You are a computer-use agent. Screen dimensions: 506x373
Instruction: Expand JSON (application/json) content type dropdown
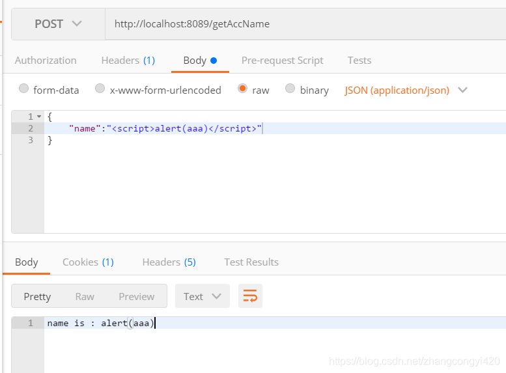coord(406,90)
